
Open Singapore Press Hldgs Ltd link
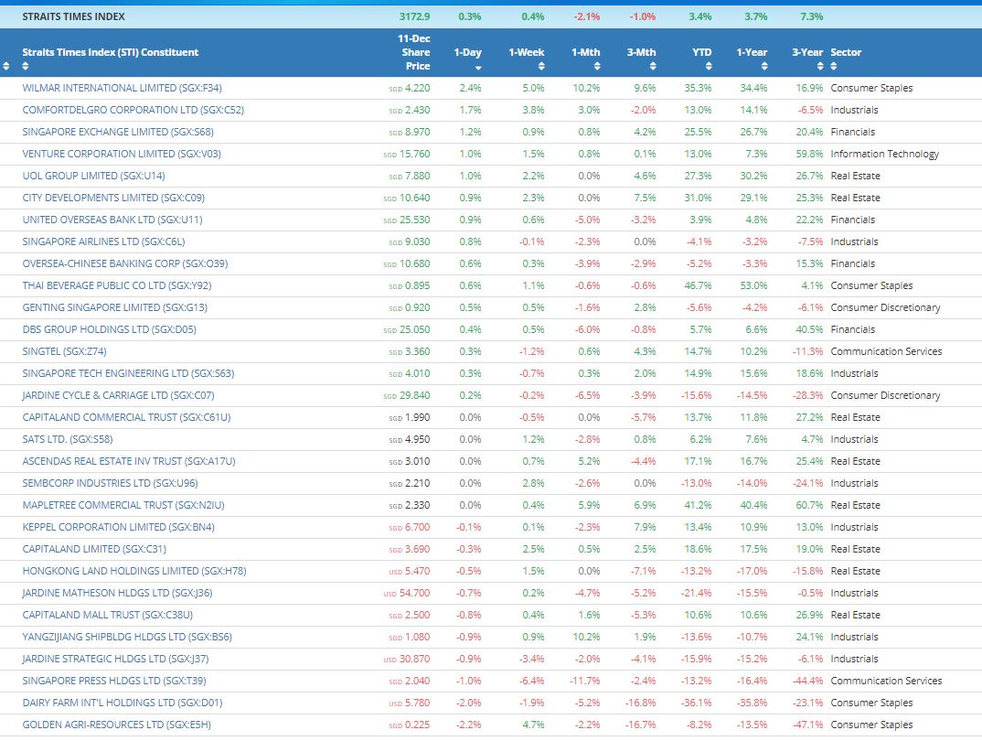pos(114,681)
